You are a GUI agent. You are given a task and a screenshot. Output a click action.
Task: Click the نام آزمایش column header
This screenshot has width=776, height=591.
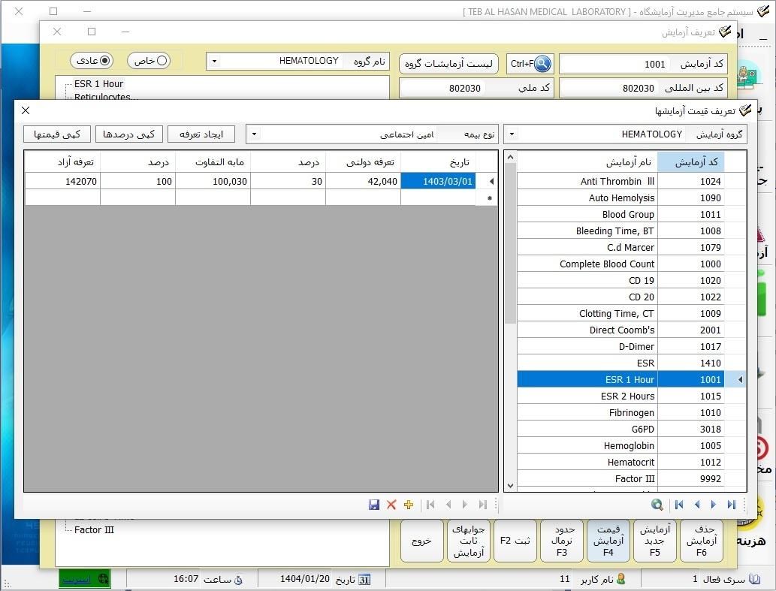point(587,161)
